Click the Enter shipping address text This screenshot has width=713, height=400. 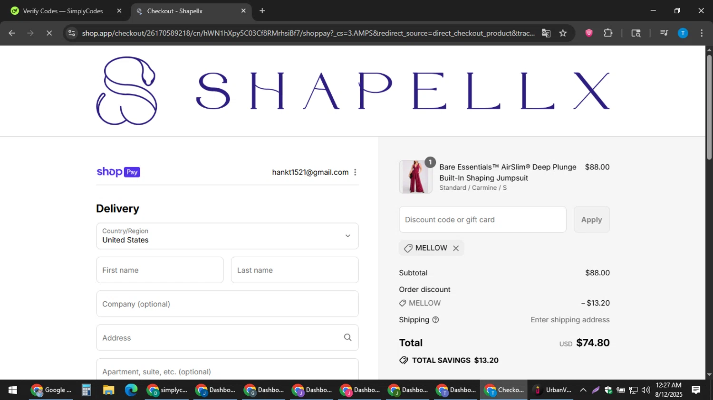pyautogui.click(x=570, y=320)
